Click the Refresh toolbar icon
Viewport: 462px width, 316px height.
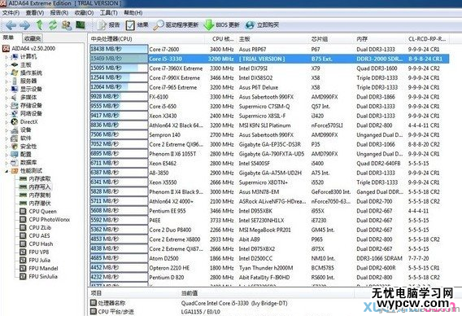(x=53, y=25)
